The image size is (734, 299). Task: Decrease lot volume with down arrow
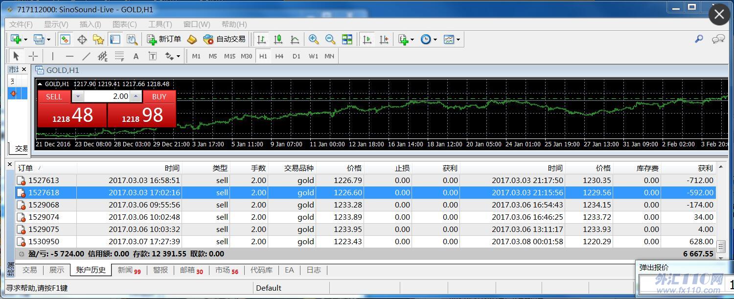77,96
